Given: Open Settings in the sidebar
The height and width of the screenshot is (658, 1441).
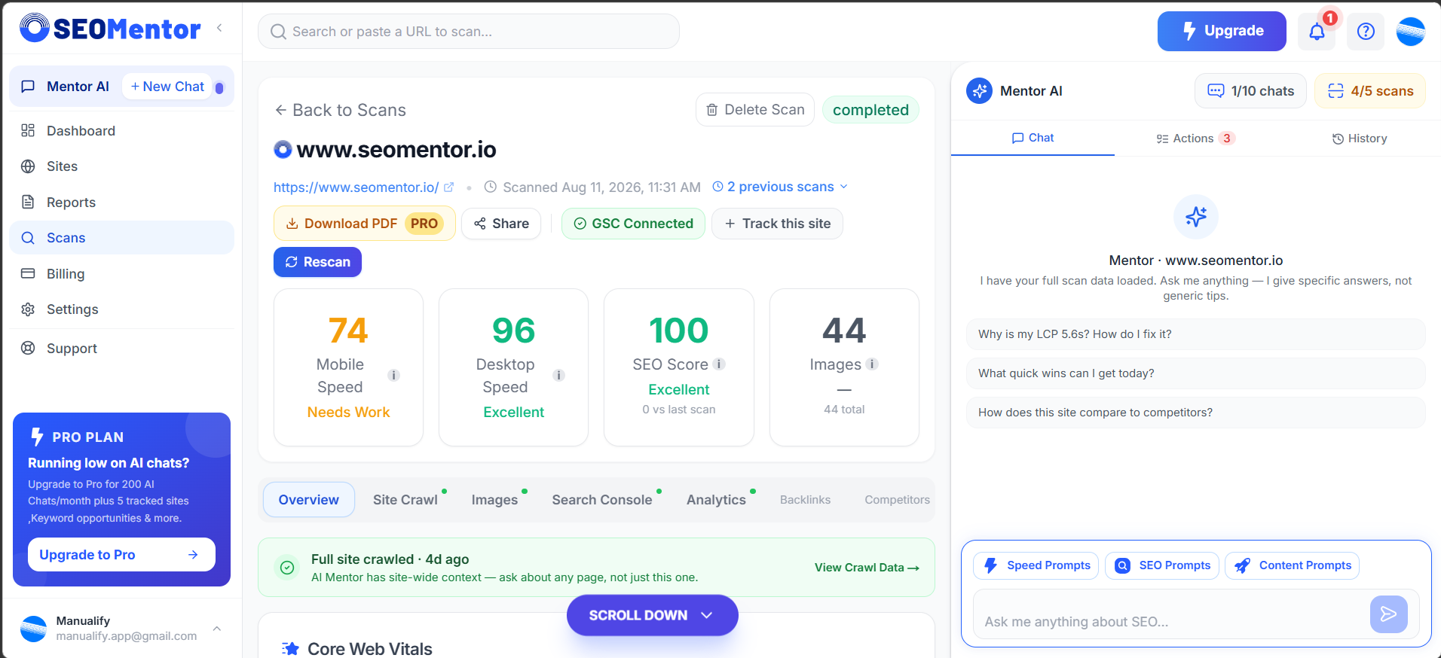Looking at the screenshot, I should point(121,309).
